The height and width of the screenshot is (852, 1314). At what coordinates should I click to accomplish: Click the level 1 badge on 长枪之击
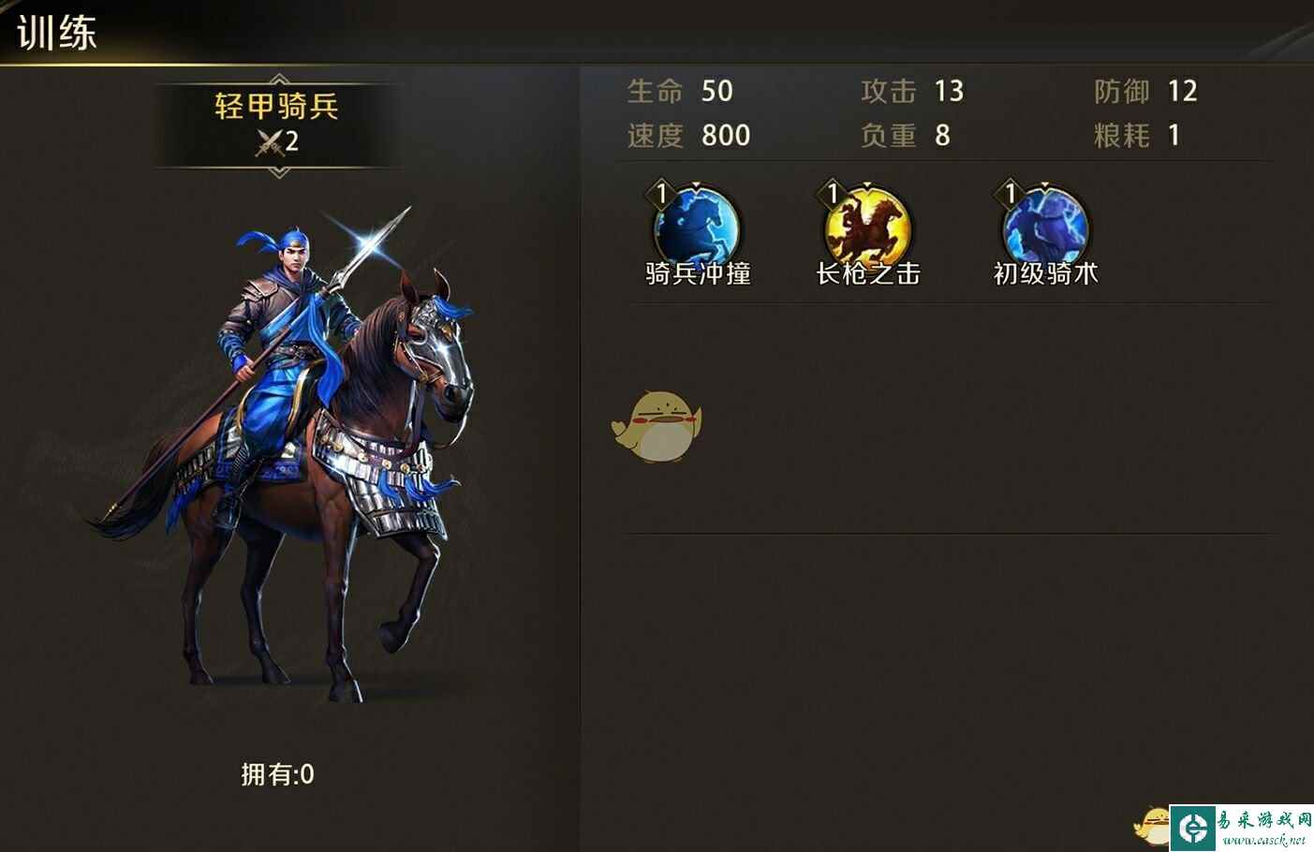click(x=832, y=194)
